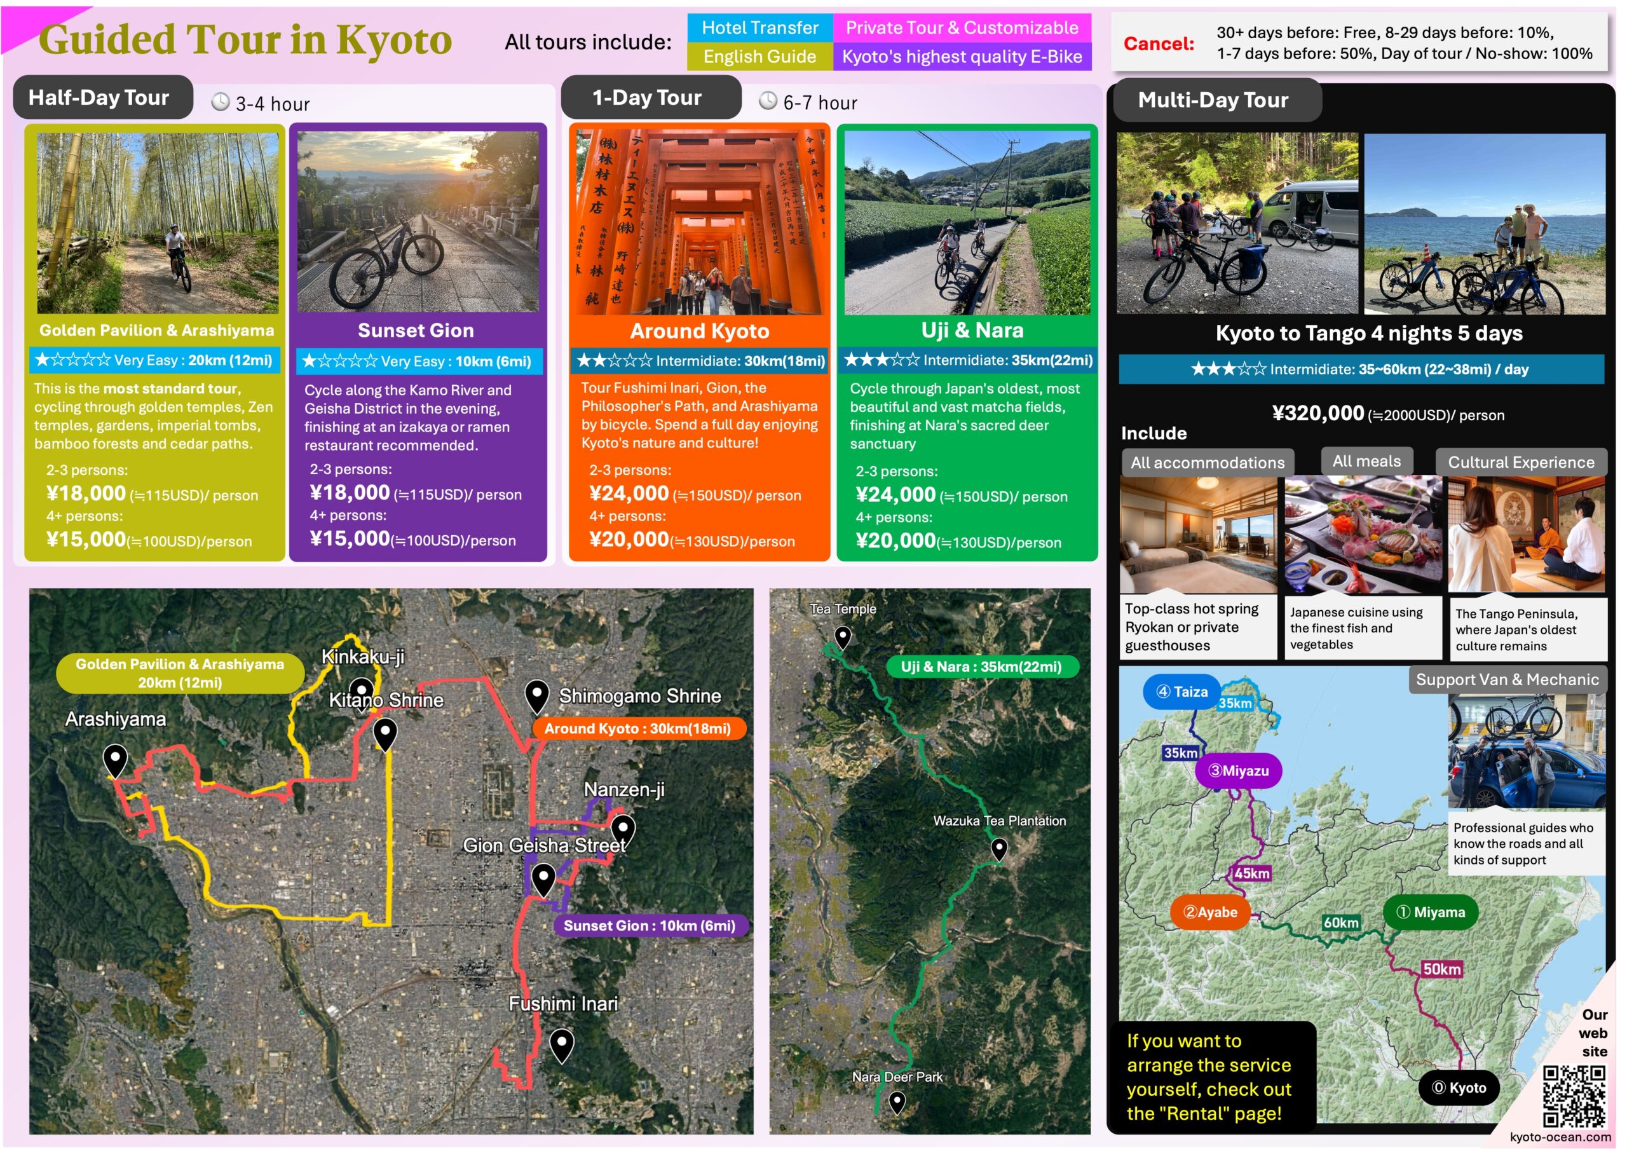Select the Multi-Day Tour tab
This screenshot has height=1160, width=1627.
pyautogui.click(x=1213, y=100)
